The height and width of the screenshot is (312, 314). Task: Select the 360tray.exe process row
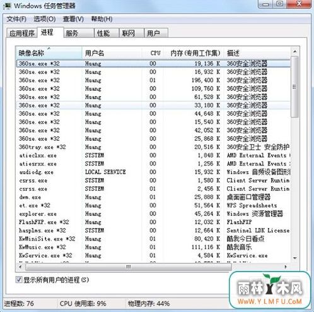[x=153, y=147]
